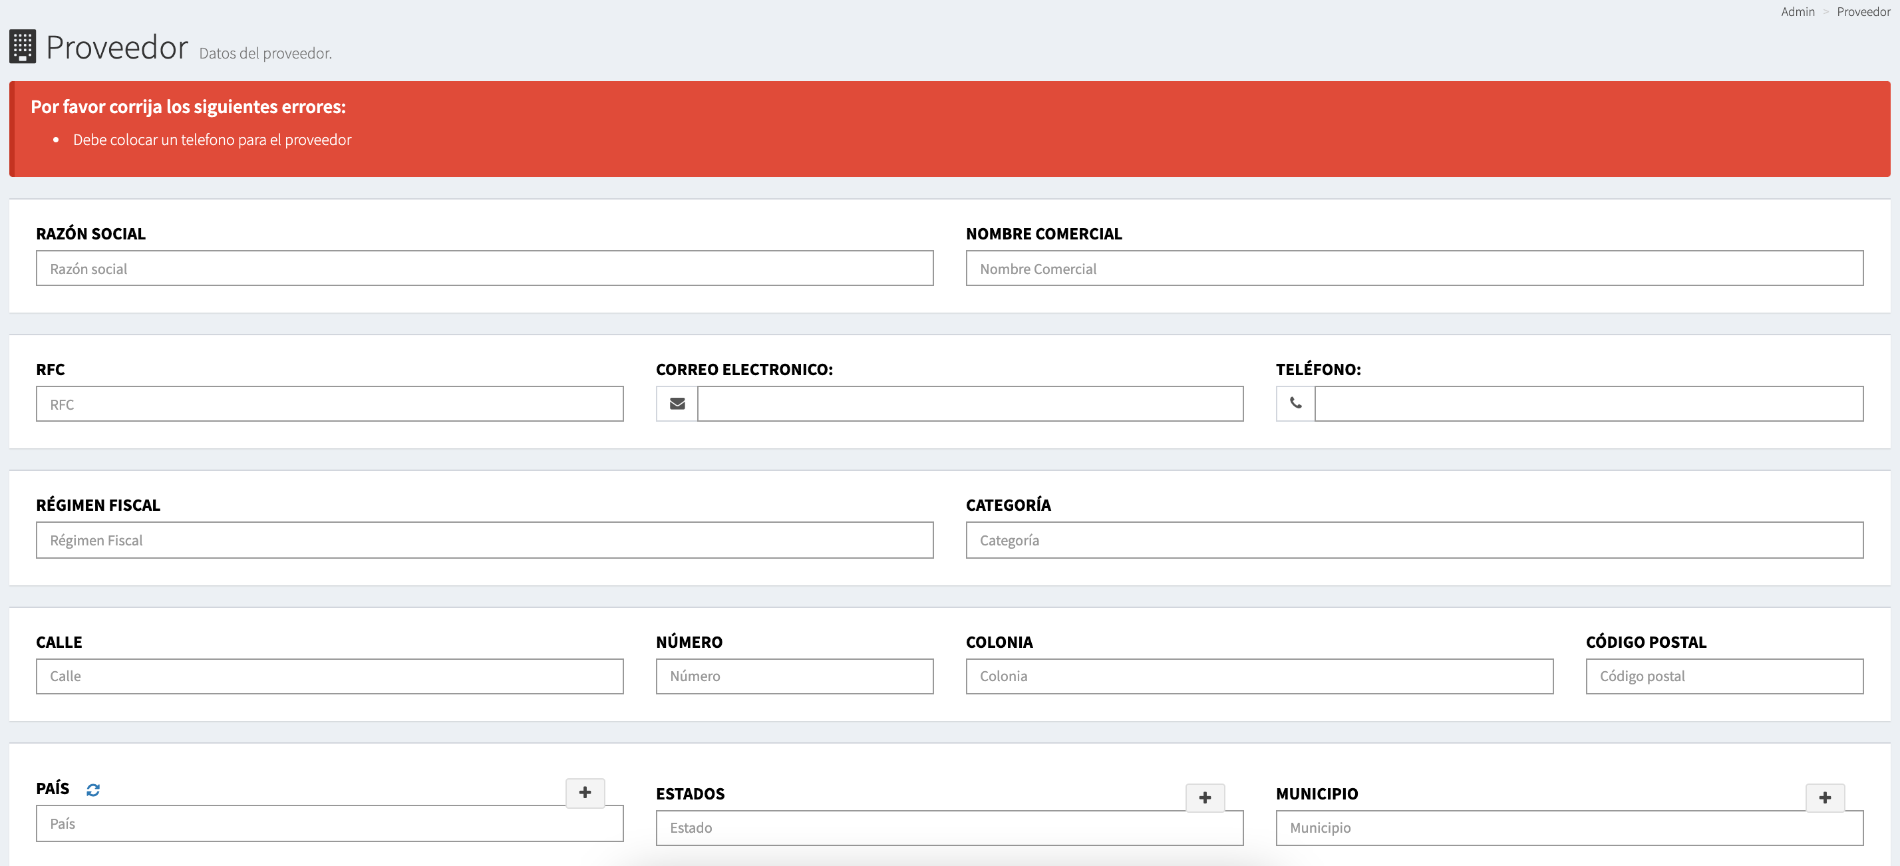Add a new Municipio with plus button
This screenshot has height=866, width=1900.
pyautogui.click(x=1824, y=798)
